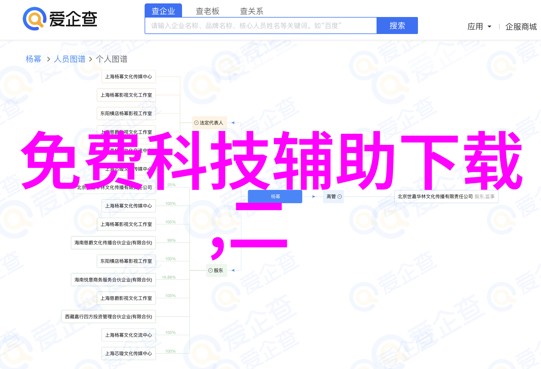Click the blue 搜索 button
Image resolution: width=541 pixels, height=369 pixels.
tap(397, 26)
